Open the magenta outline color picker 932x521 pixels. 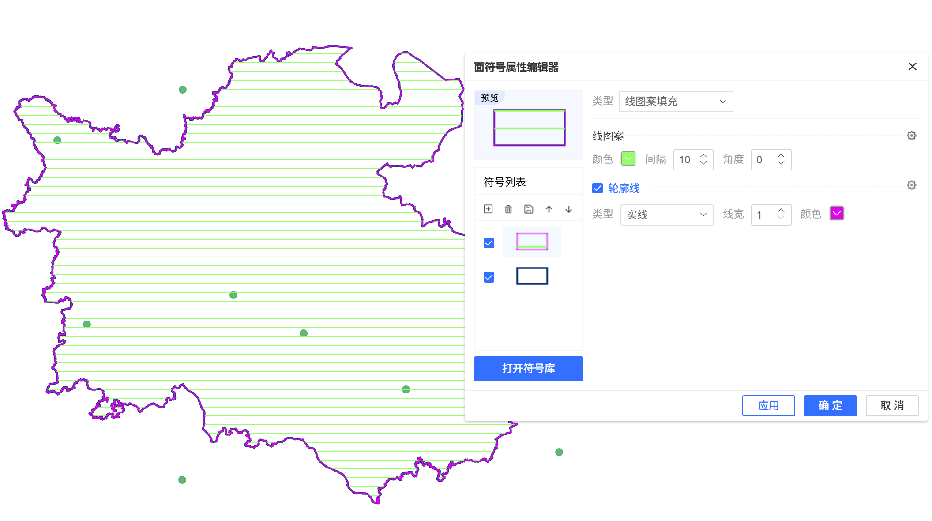pyautogui.click(x=837, y=214)
